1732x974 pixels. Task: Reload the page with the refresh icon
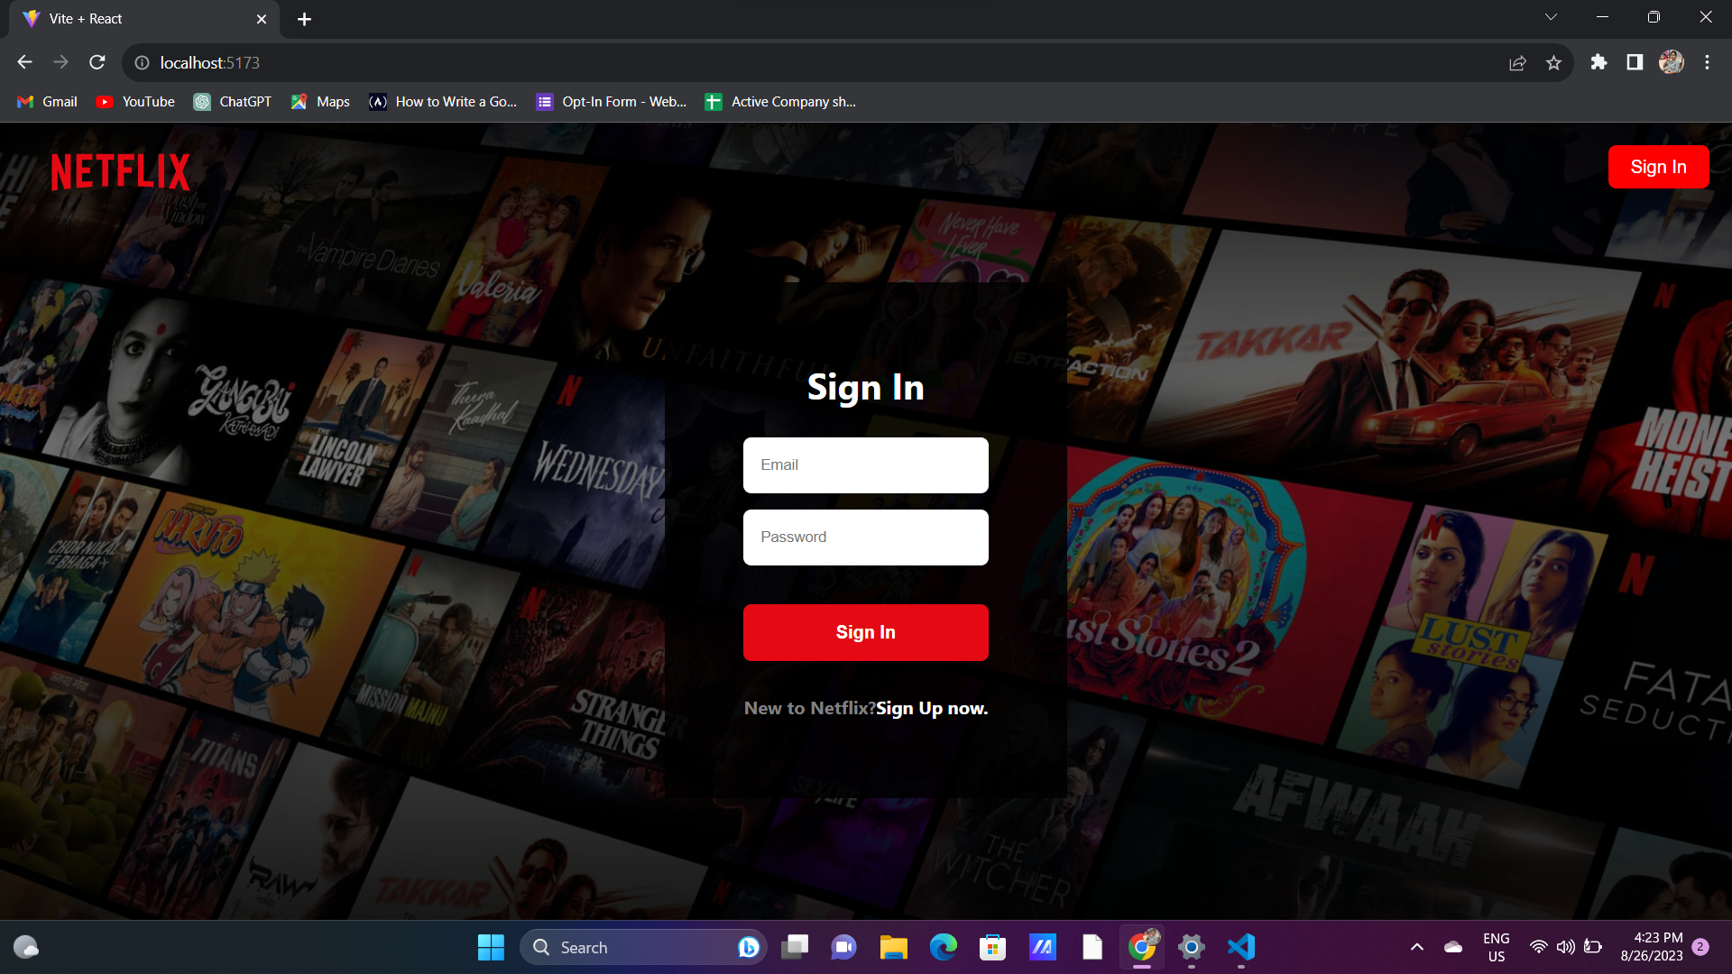tap(97, 62)
